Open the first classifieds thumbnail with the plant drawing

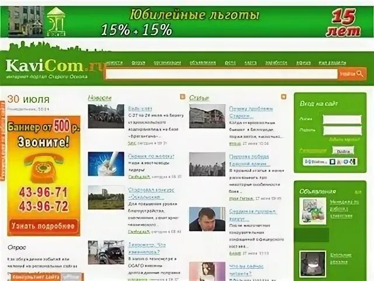(x=313, y=211)
